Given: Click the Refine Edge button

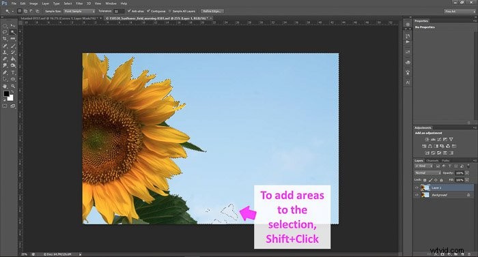Looking at the screenshot, I should pos(212,12).
